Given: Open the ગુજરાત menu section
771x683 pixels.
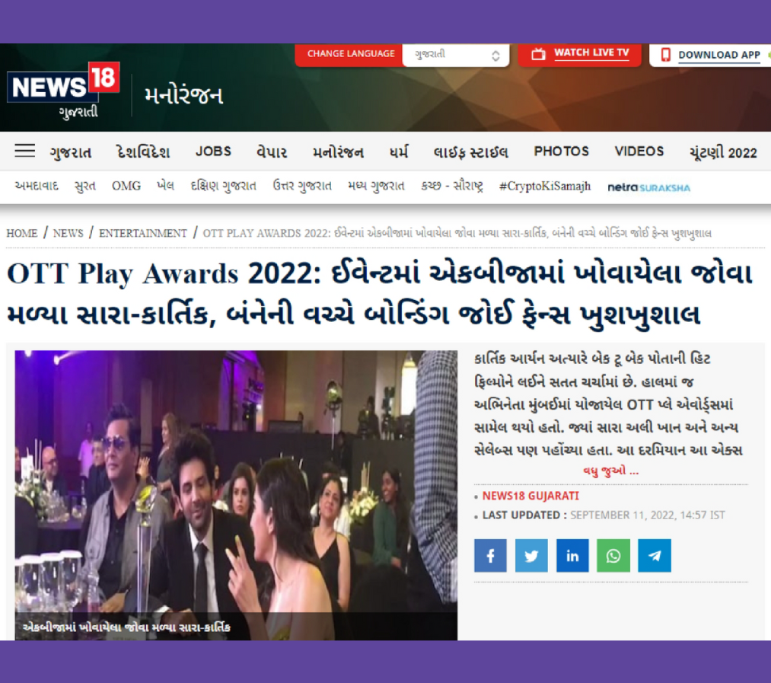Looking at the screenshot, I should [71, 152].
